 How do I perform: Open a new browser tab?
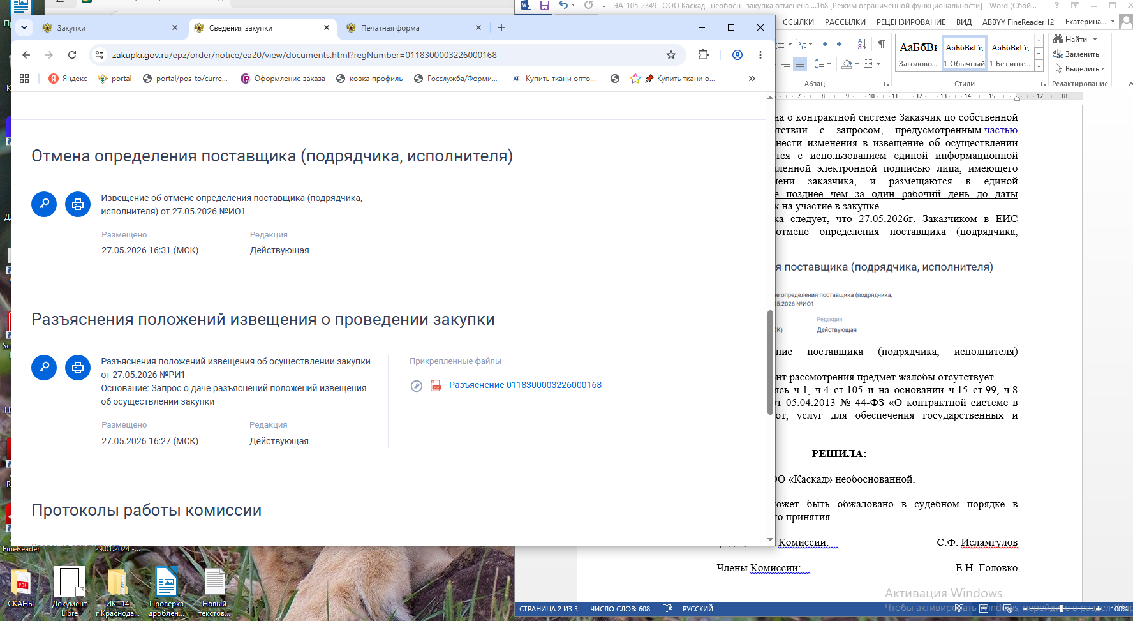click(x=501, y=27)
